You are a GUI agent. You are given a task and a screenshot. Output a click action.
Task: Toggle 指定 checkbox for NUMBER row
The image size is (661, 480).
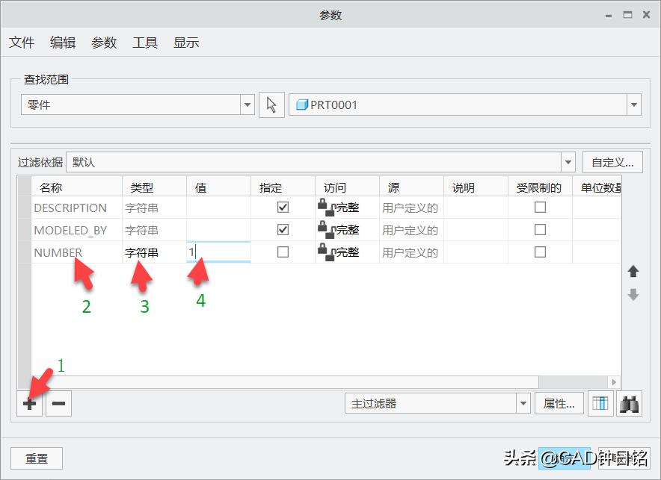pyautogui.click(x=282, y=252)
